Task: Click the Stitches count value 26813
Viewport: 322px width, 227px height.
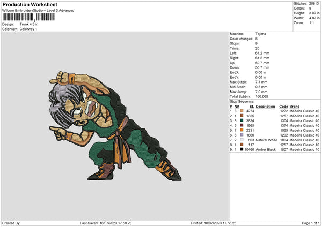Action: pos(314,5)
